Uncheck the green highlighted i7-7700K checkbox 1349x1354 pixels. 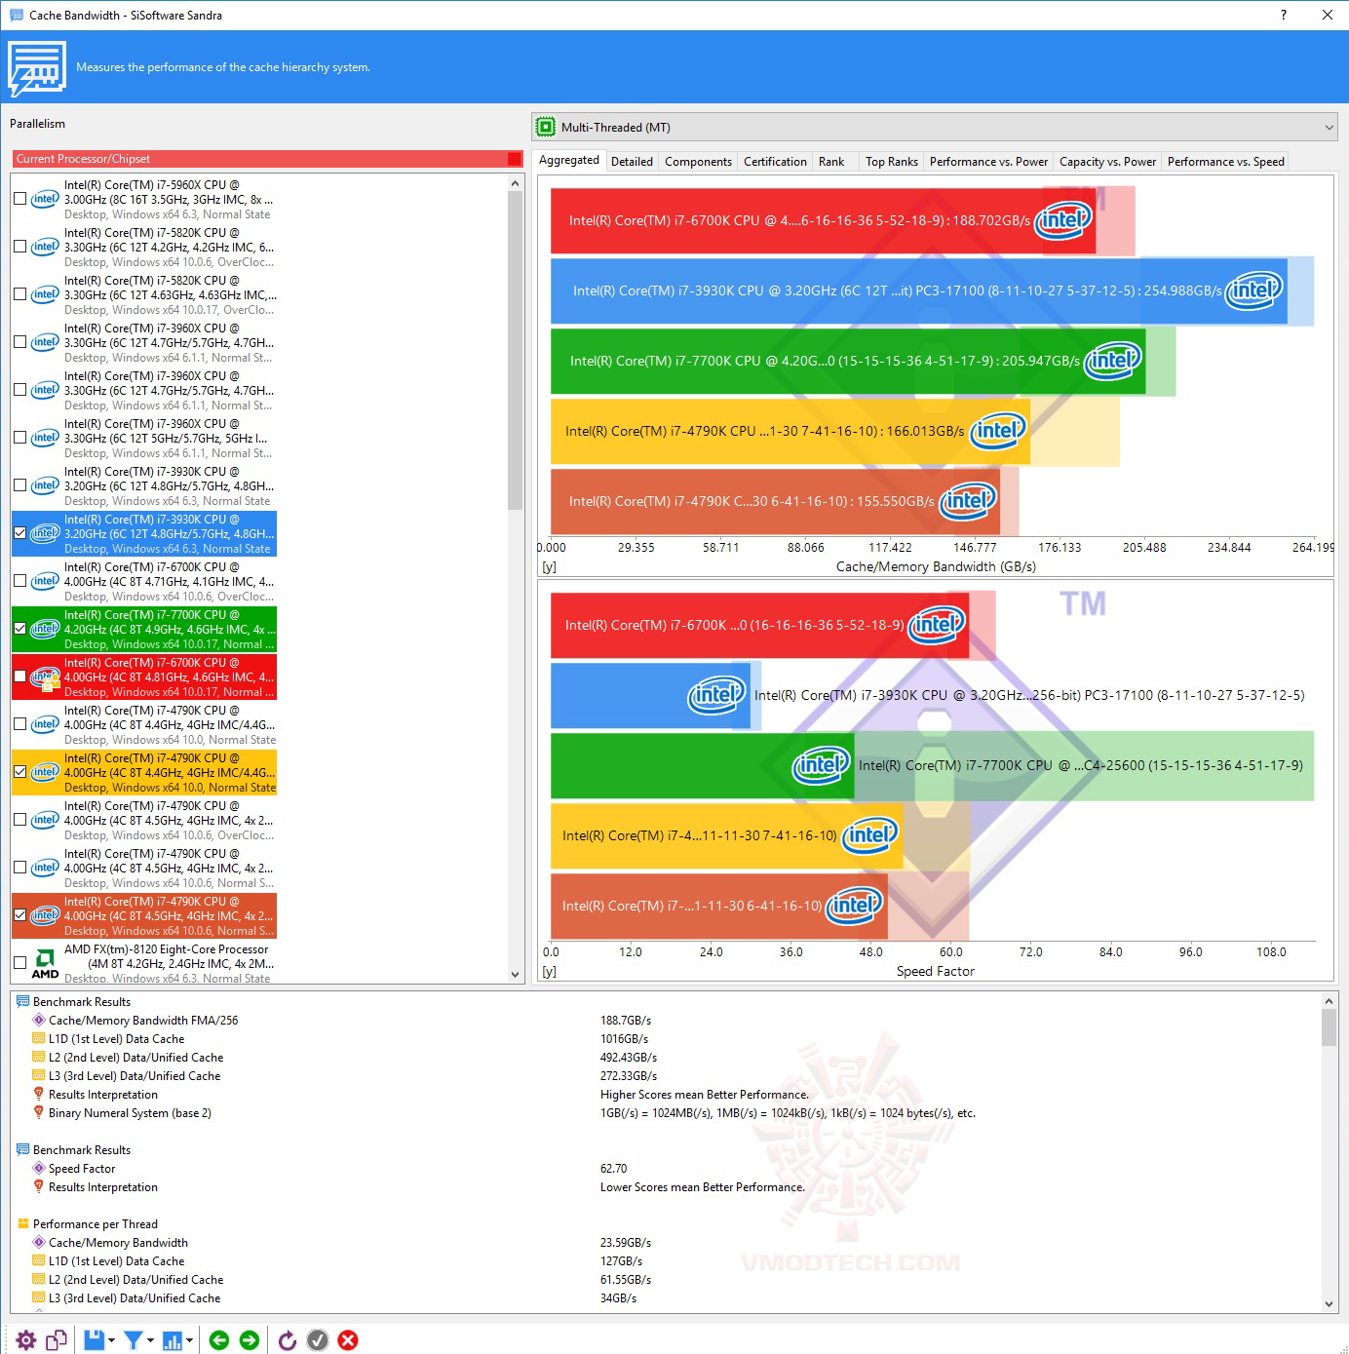20,629
